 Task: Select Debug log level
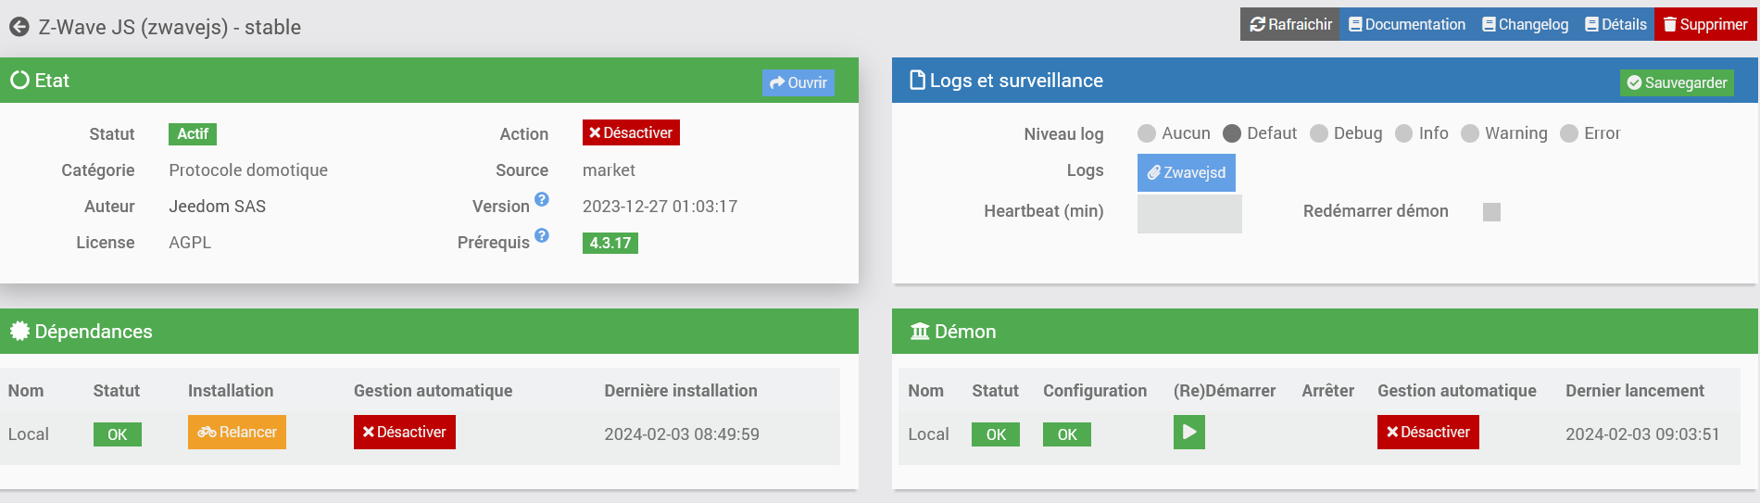coord(1319,133)
